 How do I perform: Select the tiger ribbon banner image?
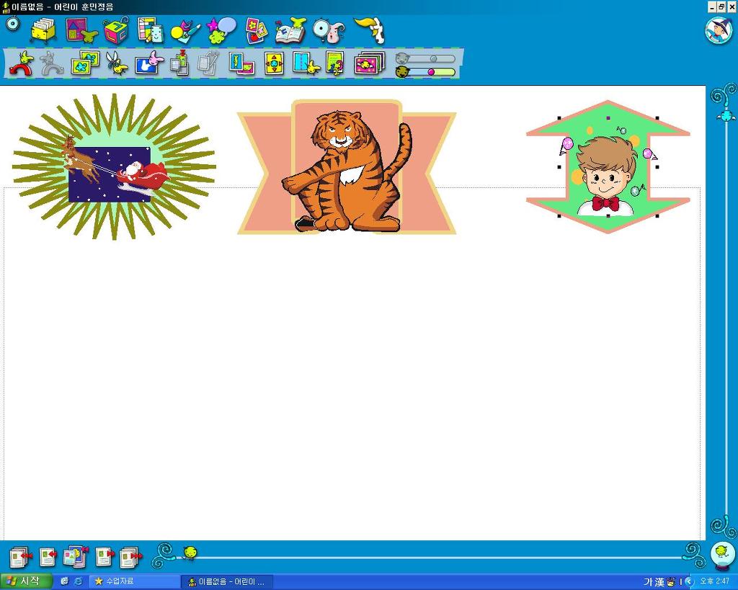[x=347, y=166]
